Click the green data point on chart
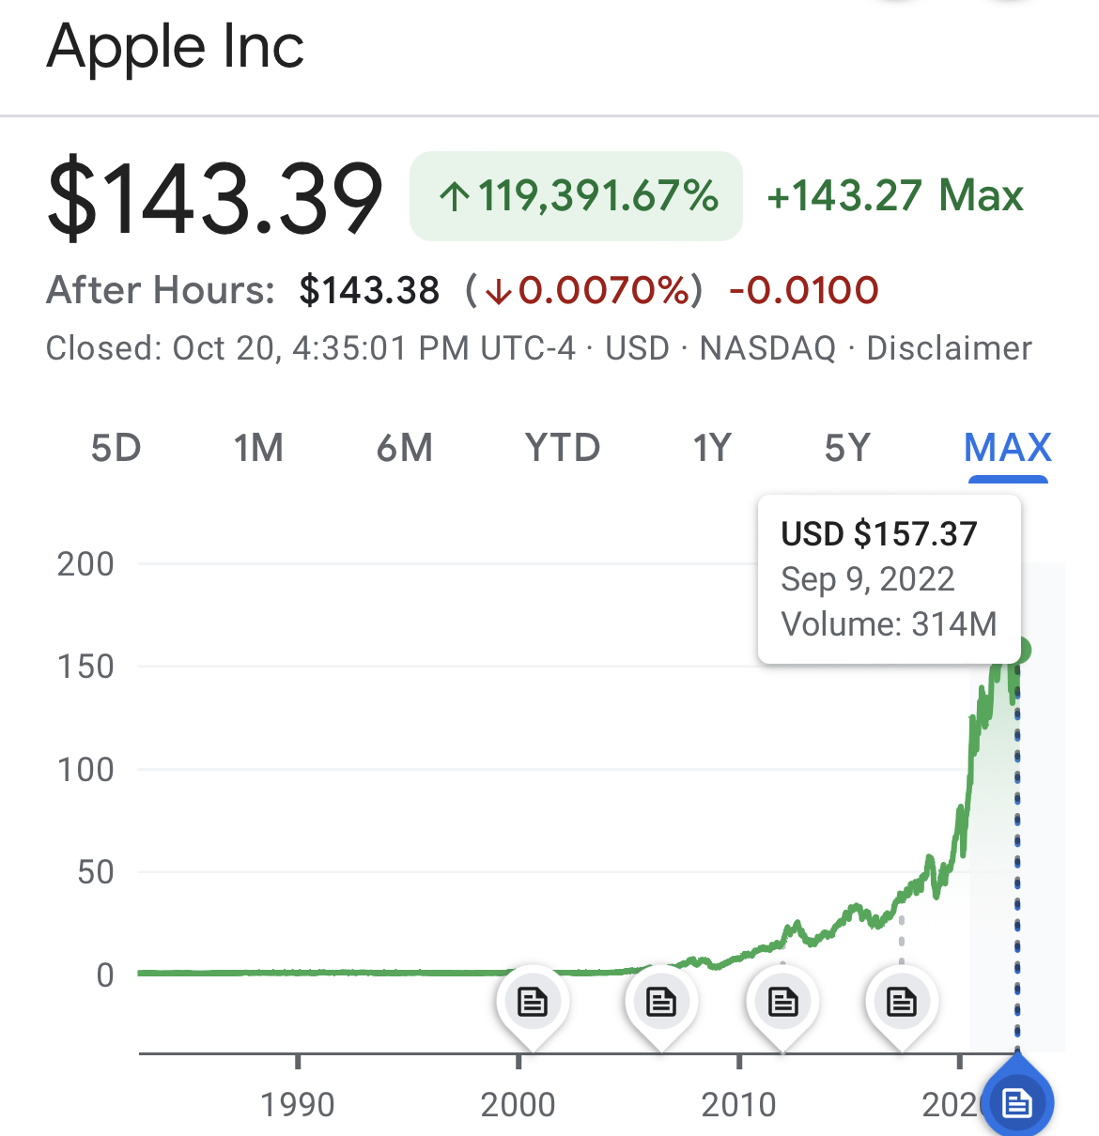Screen dimensions: 1099x1136 (x=1019, y=650)
